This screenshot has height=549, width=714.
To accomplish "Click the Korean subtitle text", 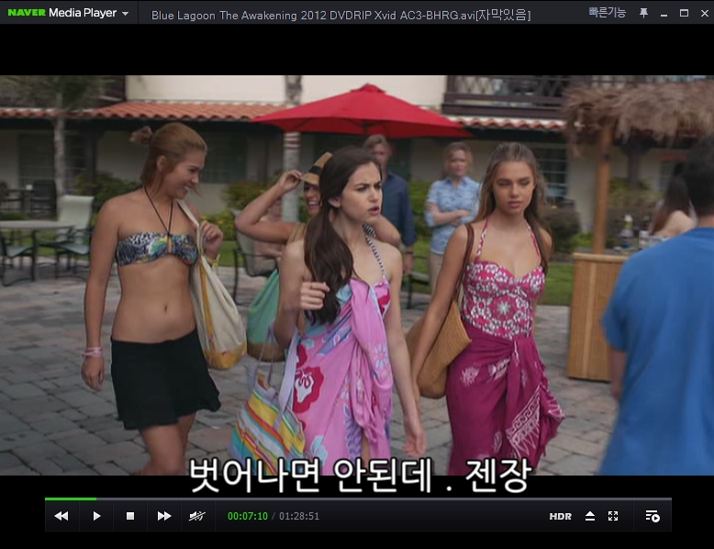I will point(359,476).
